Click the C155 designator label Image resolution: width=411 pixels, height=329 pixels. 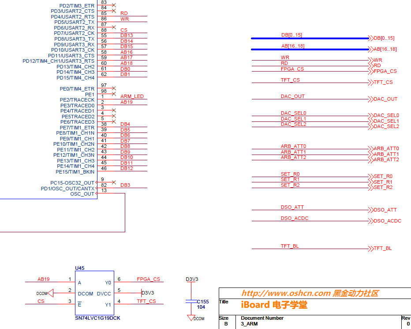click(203, 302)
